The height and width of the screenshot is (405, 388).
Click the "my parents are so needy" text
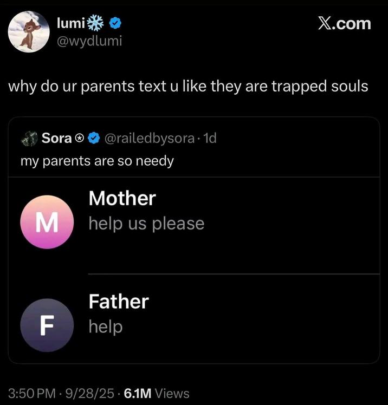pos(97,161)
